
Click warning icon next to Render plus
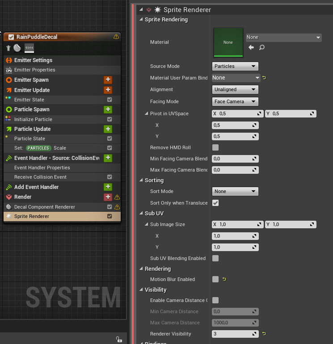[x=117, y=197]
